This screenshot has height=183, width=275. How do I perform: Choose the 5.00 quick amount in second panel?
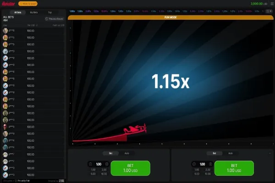197,174
